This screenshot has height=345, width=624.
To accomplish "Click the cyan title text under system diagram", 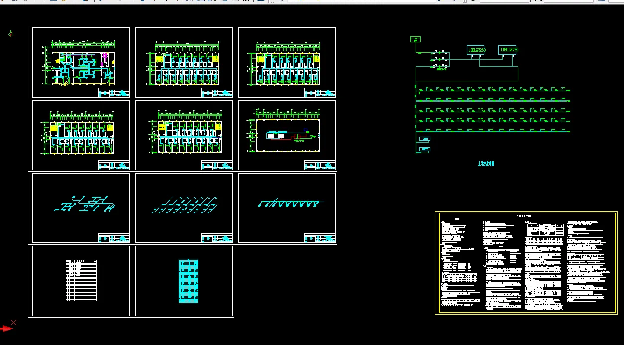I will tap(485, 163).
